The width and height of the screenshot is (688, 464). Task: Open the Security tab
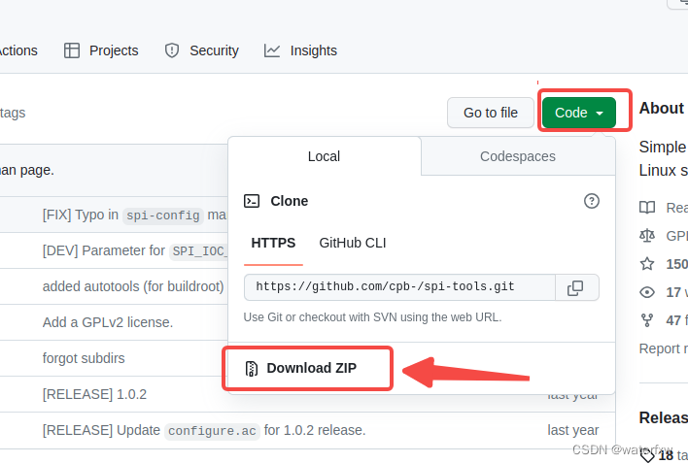tap(201, 50)
